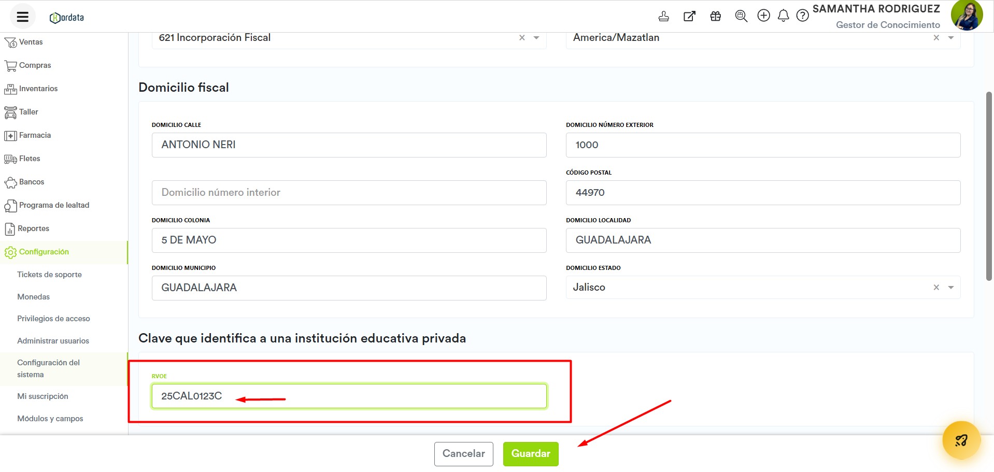Click the Código Postal field
This screenshot has width=994, height=472.
pyautogui.click(x=763, y=193)
